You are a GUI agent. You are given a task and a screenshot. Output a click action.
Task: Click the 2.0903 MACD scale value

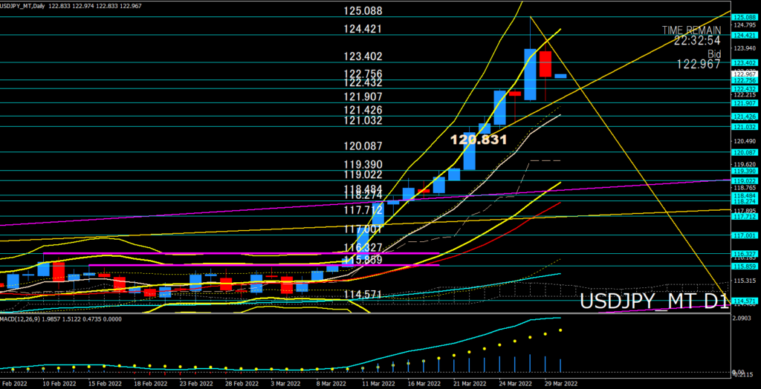[x=741, y=318]
